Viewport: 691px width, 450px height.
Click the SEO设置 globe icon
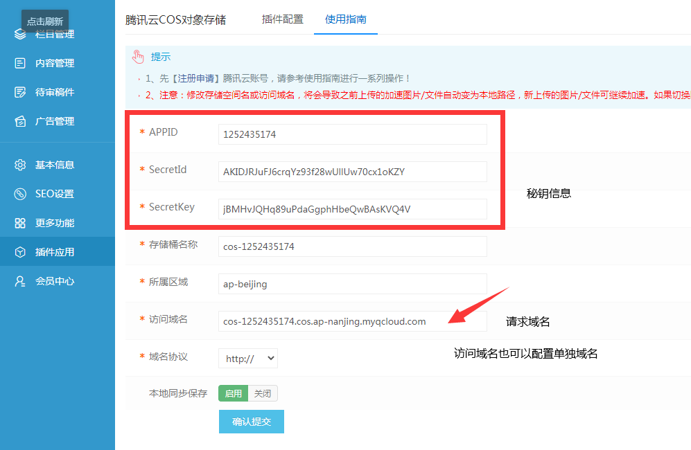tap(21, 193)
